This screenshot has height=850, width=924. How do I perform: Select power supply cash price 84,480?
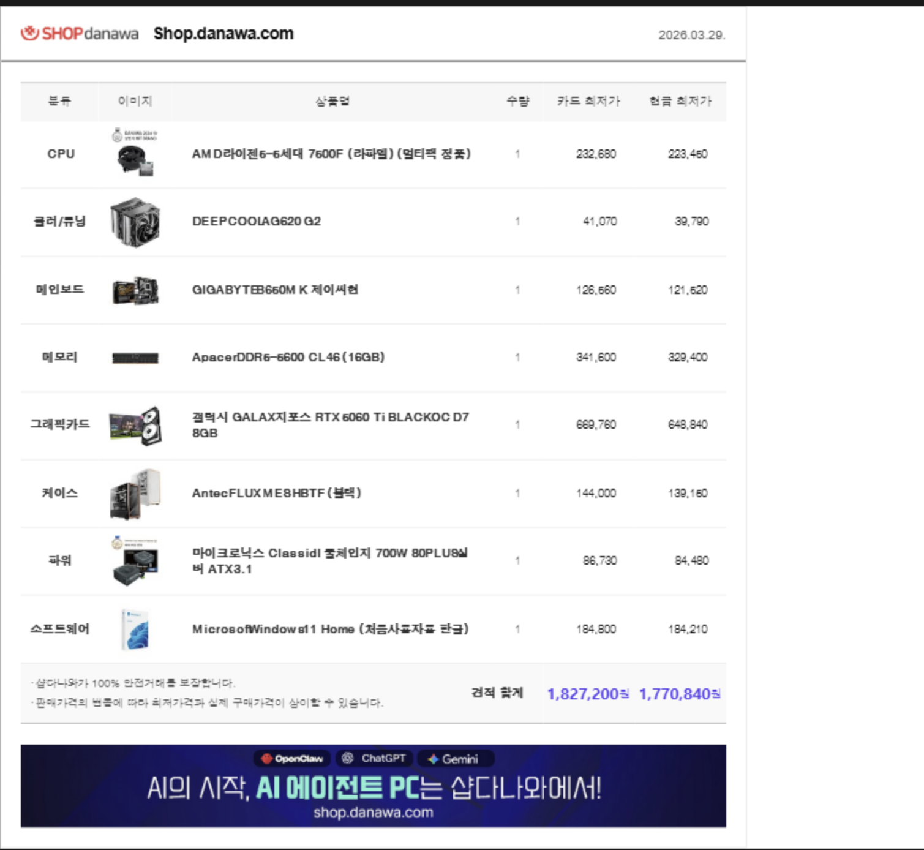click(x=692, y=560)
